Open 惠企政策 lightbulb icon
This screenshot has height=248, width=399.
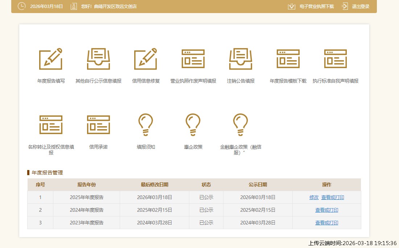coord(193,125)
